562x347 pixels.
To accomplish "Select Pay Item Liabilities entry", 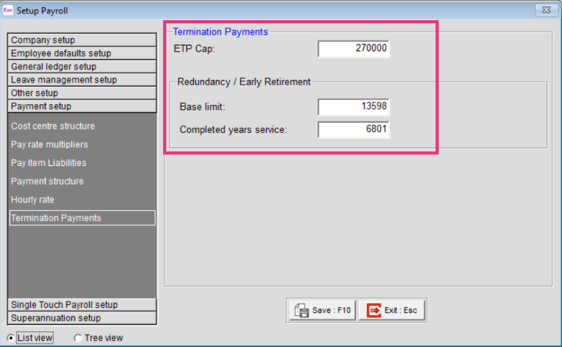I will [x=49, y=163].
